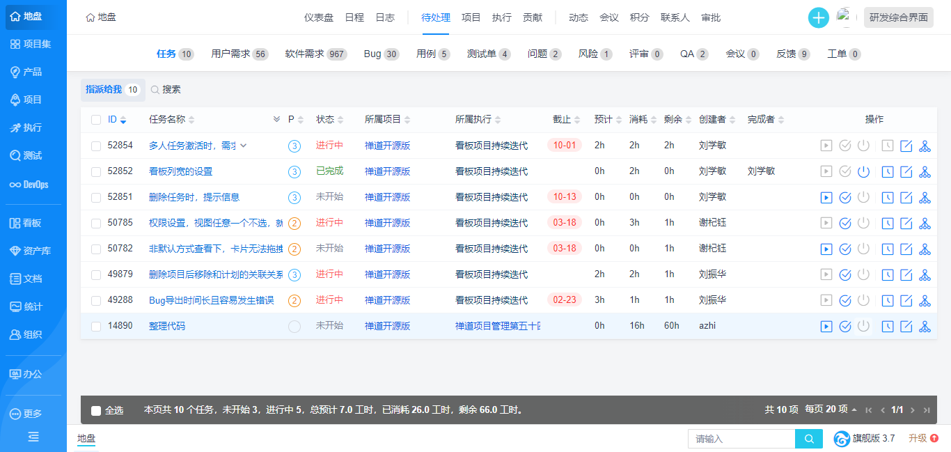The height and width of the screenshot is (452, 951).
Task: Finish task 52851 with checkmark icon
Action: click(x=845, y=198)
